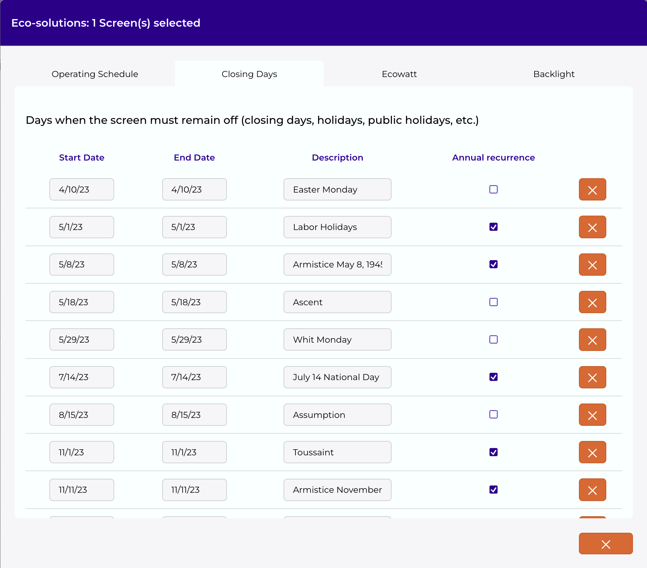
Task: Open the Ecowatt tab
Action: point(399,74)
